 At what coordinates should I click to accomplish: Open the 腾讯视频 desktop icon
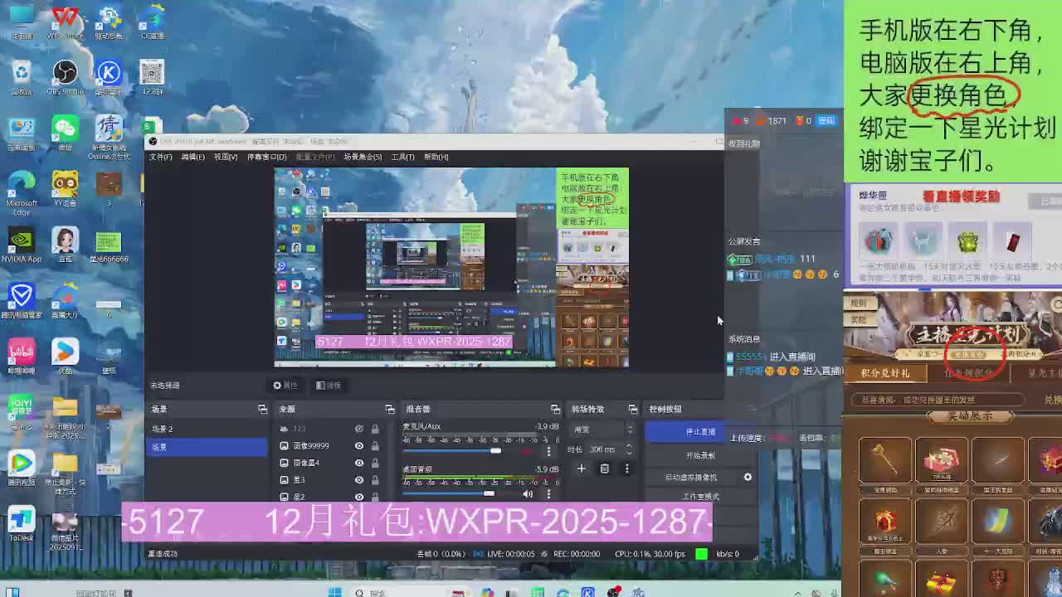pyautogui.click(x=22, y=468)
